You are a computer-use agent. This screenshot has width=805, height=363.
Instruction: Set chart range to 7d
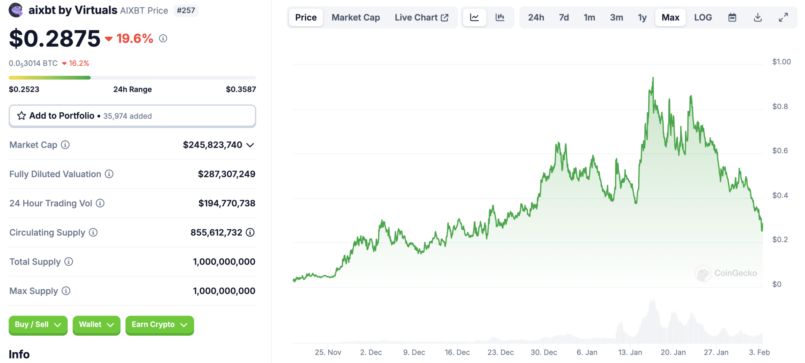click(564, 17)
